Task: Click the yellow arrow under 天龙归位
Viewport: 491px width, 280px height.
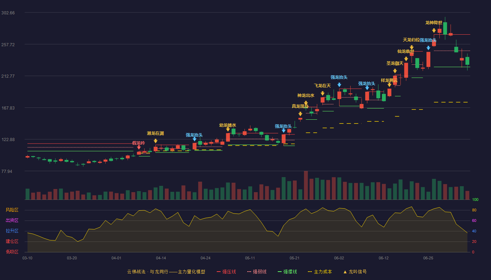Action: pyautogui.click(x=411, y=48)
